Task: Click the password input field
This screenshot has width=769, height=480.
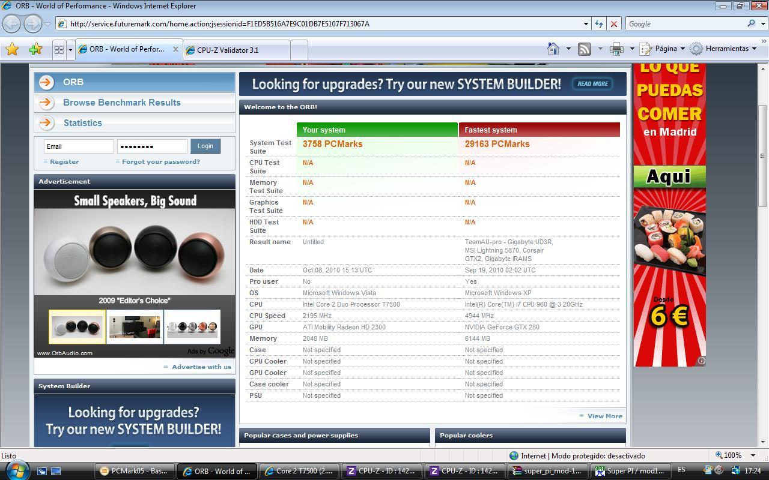Action: click(152, 146)
